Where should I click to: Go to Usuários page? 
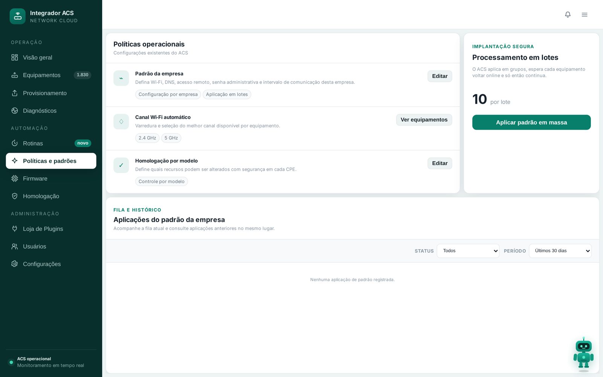coord(51,246)
